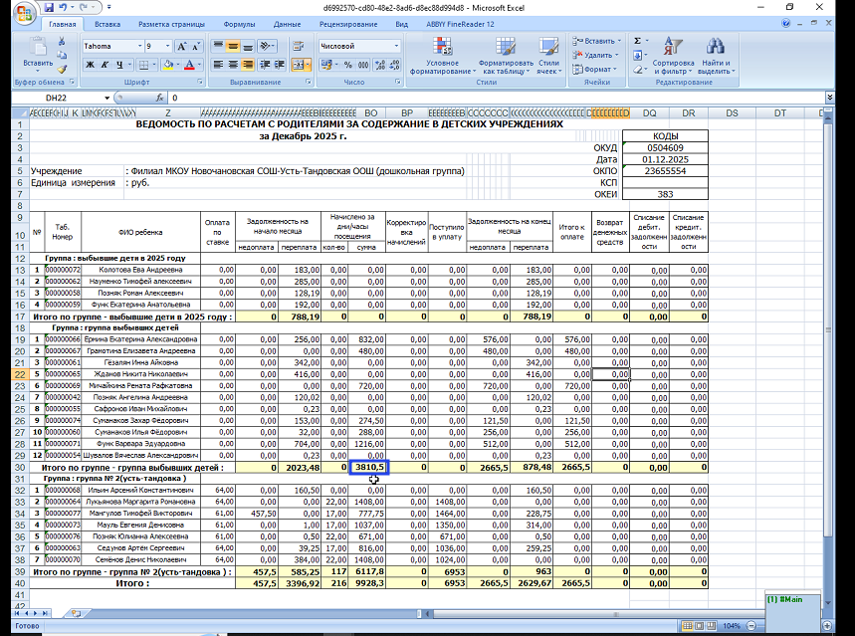Toggle italic formatting
This screenshot has height=636, width=855.
click(104, 65)
